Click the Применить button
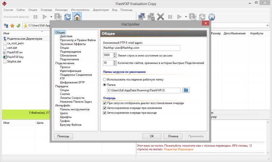Image resolution: width=272 pixels, height=162 pixels. [x=196, y=136]
